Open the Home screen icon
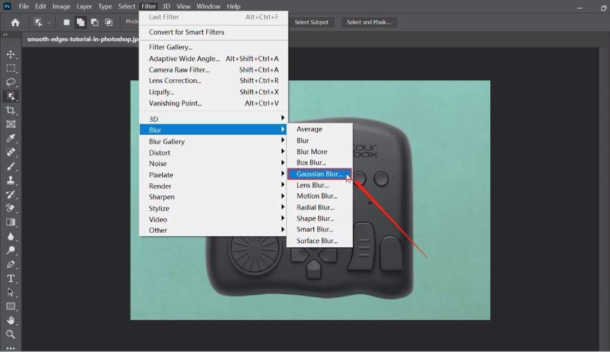This screenshot has width=610, height=352. (14, 22)
